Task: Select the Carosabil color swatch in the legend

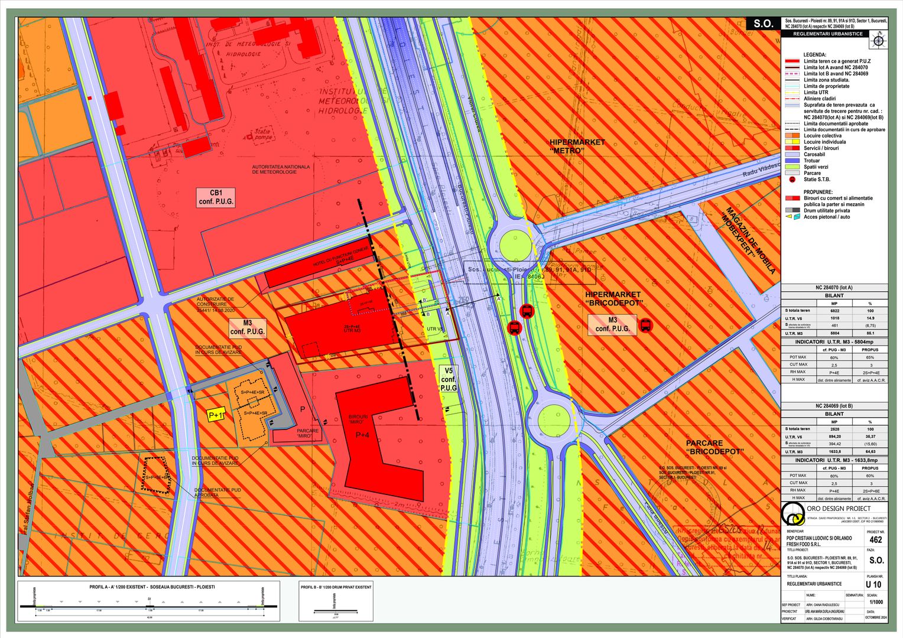Action: click(792, 154)
